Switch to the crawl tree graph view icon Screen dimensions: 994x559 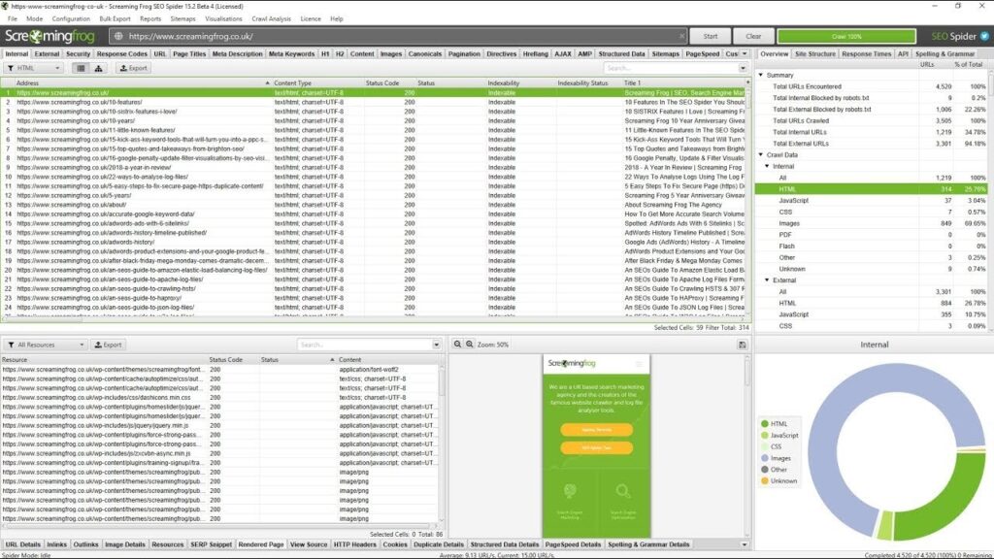coord(99,67)
